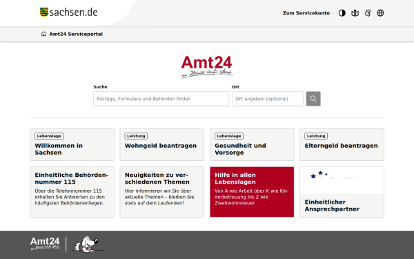Open the sign language hands icon
414x259 pixels.
368,13
